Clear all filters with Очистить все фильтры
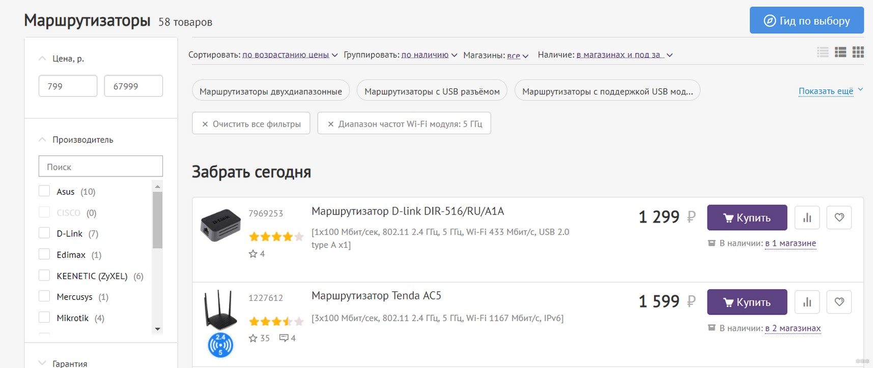This screenshot has width=873, height=368. tap(251, 124)
